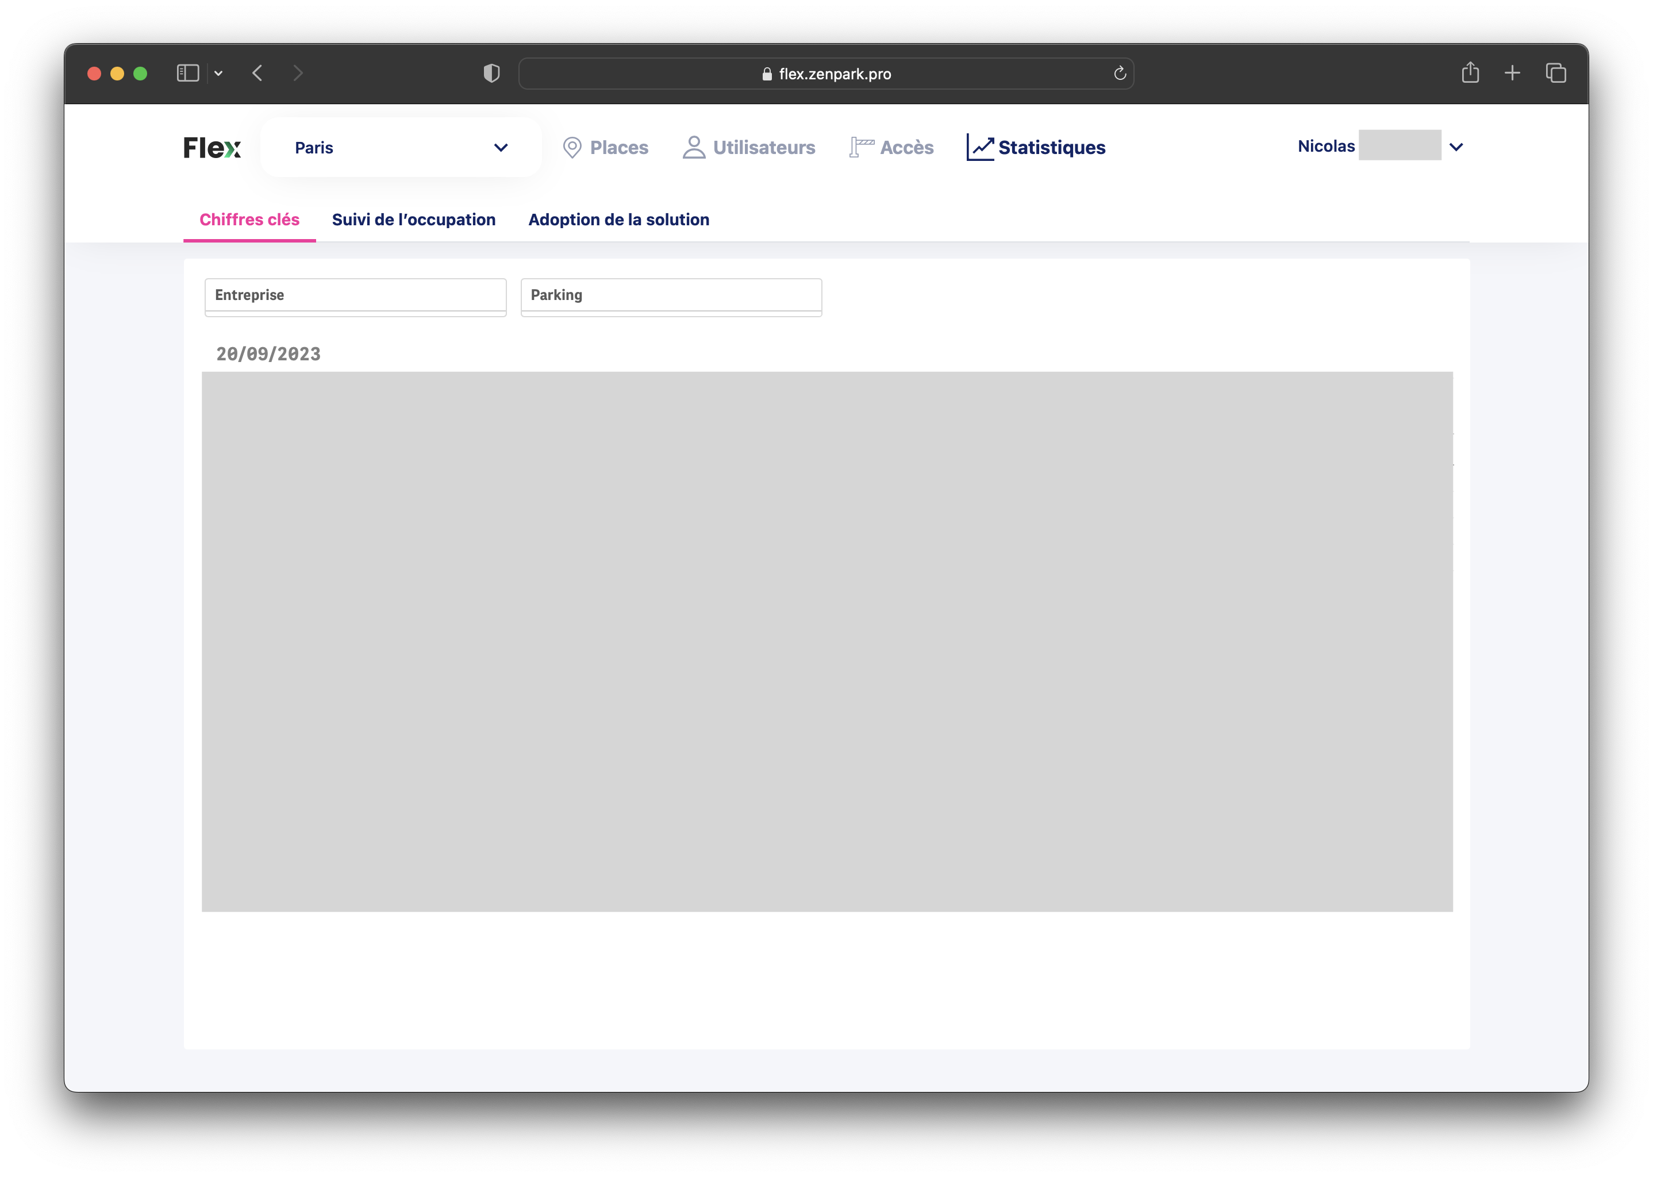Open a new Safari tab
The width and height of the screenshot is (1653, 1177).
tap(1512, 73)
